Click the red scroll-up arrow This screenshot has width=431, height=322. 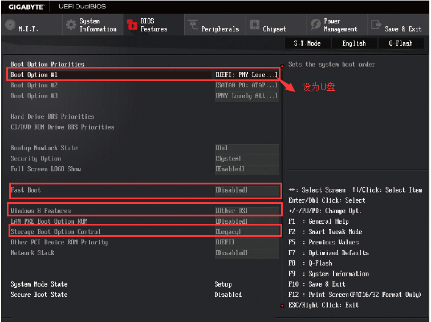point(282,66)
